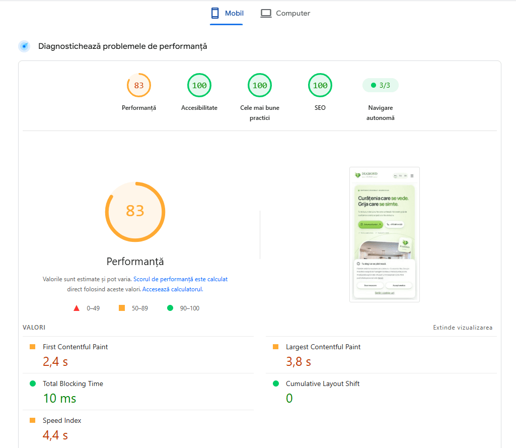
Task: Click the Largest Contentful Paint metric label
Action: 323,347
